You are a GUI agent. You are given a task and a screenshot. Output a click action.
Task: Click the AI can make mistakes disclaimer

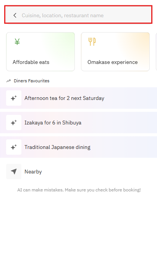click(x=79, y=190)
